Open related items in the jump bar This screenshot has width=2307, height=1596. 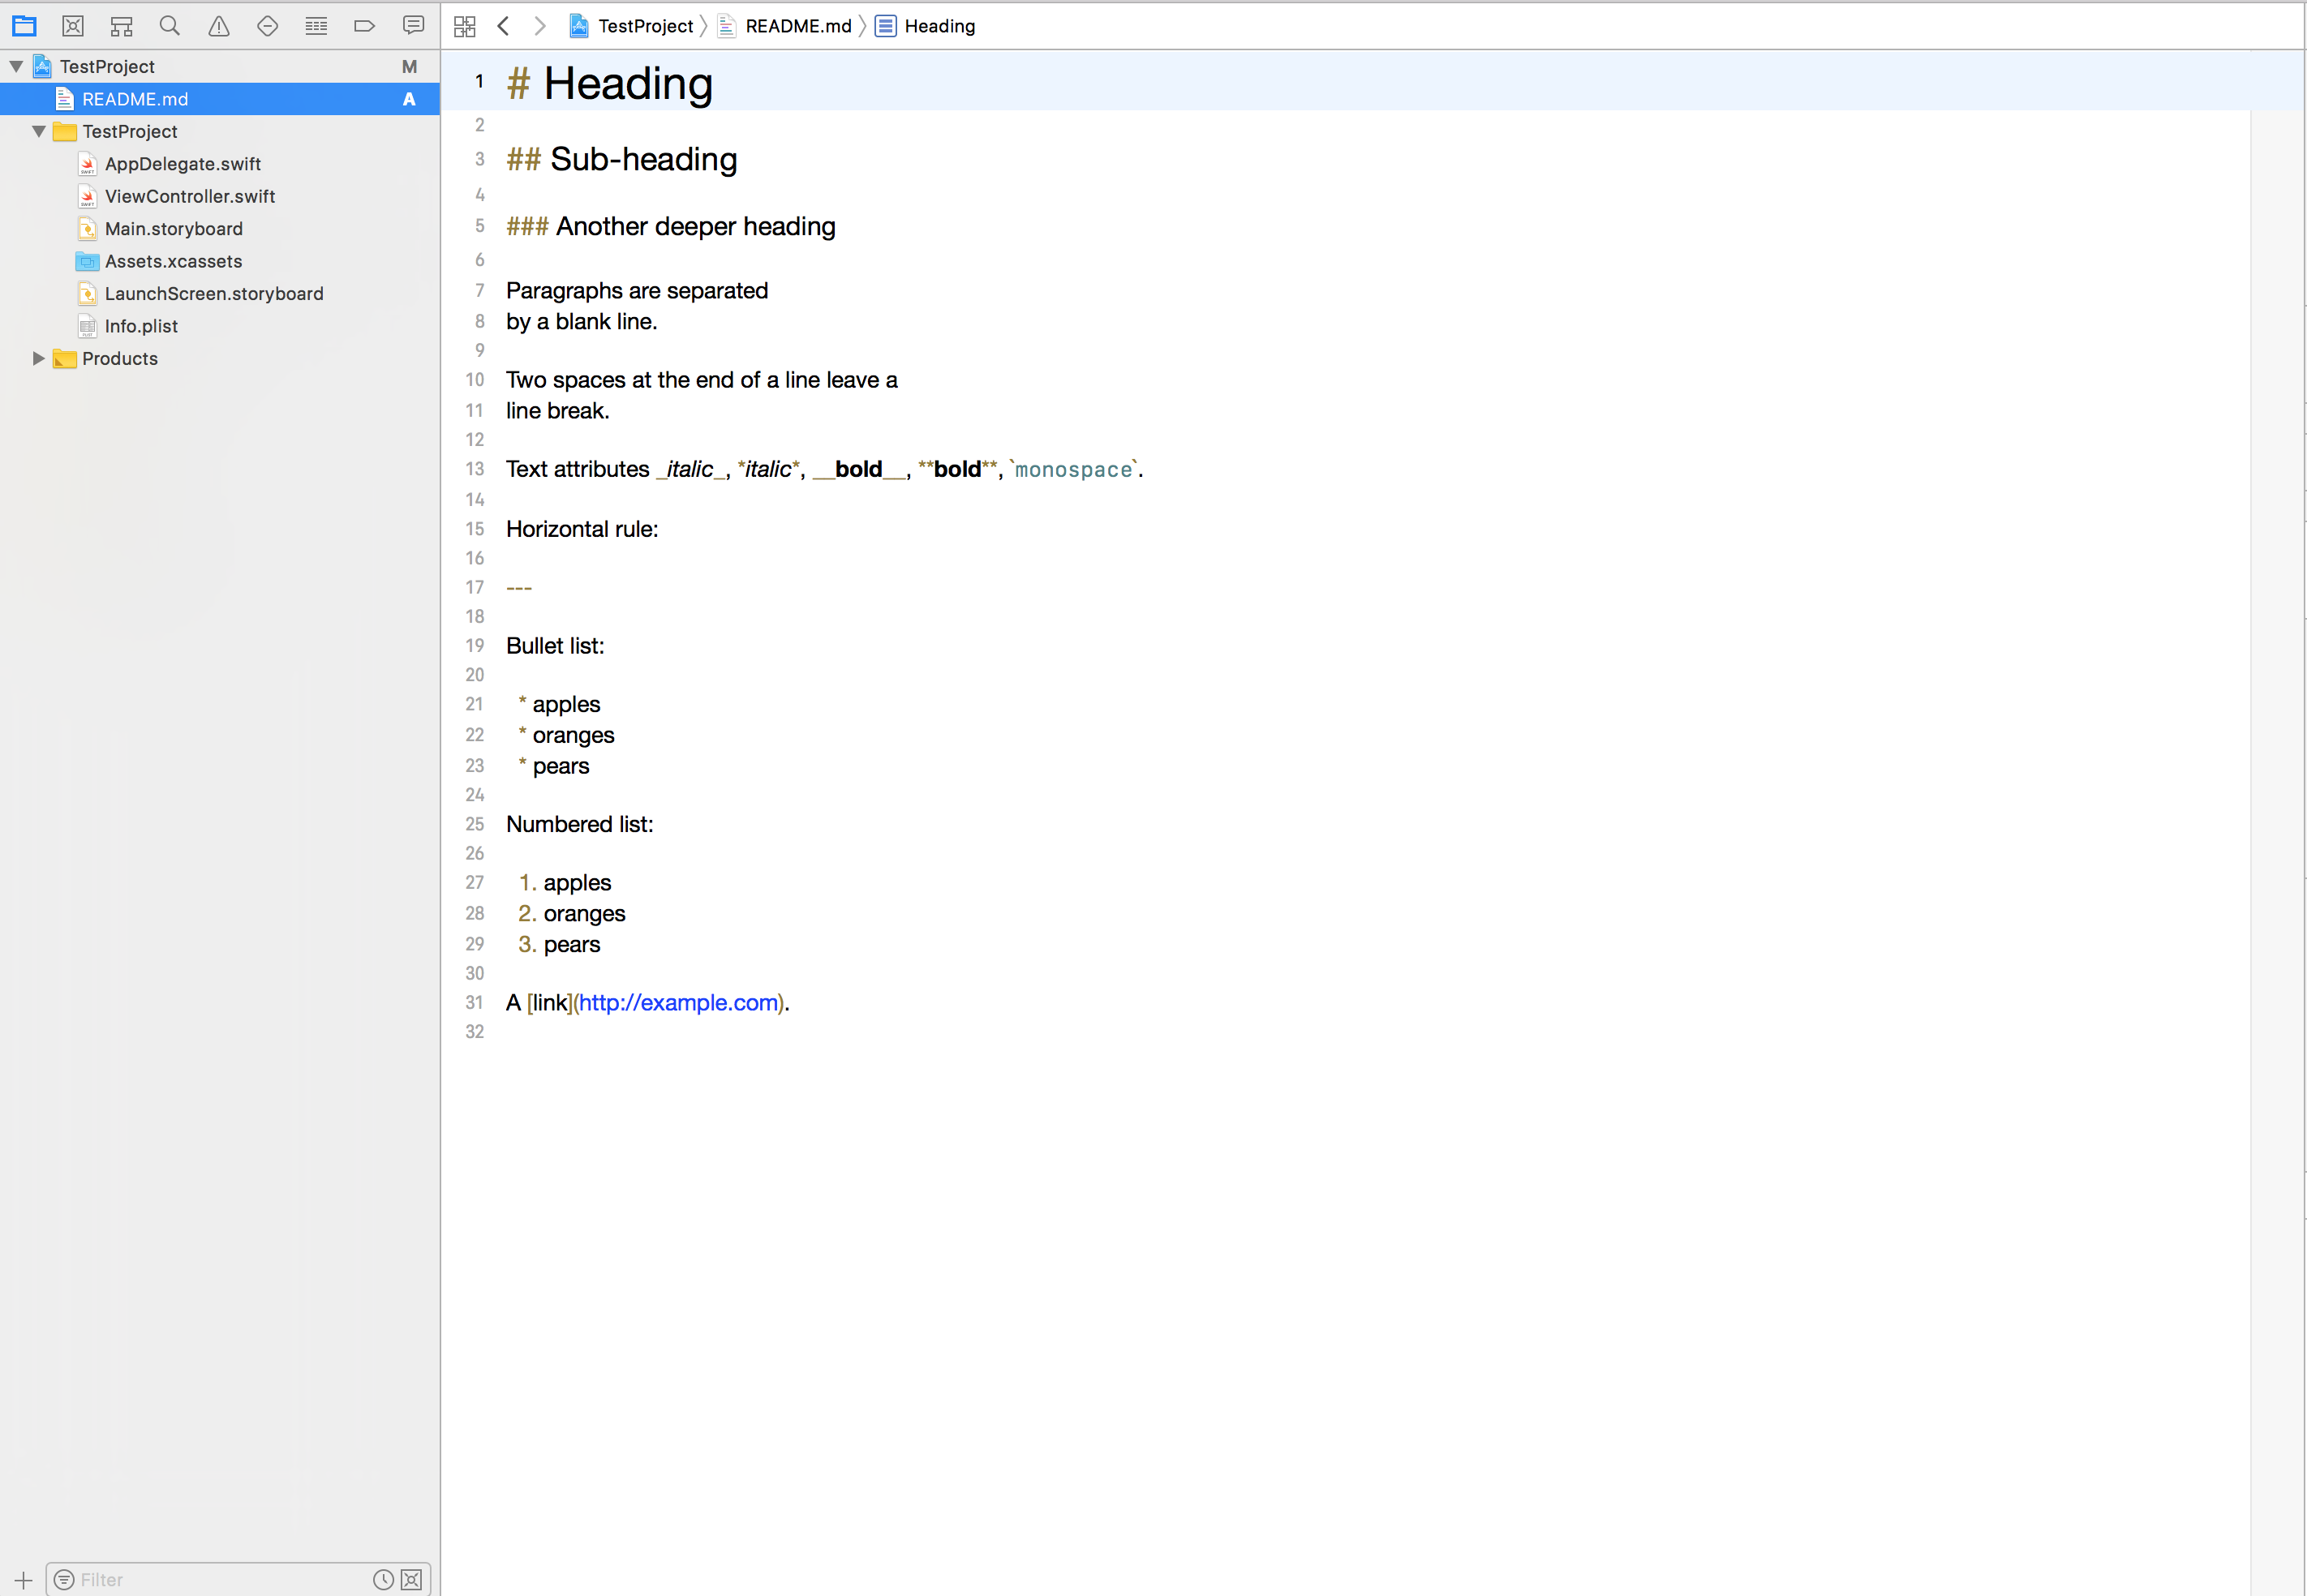[464, 26]
